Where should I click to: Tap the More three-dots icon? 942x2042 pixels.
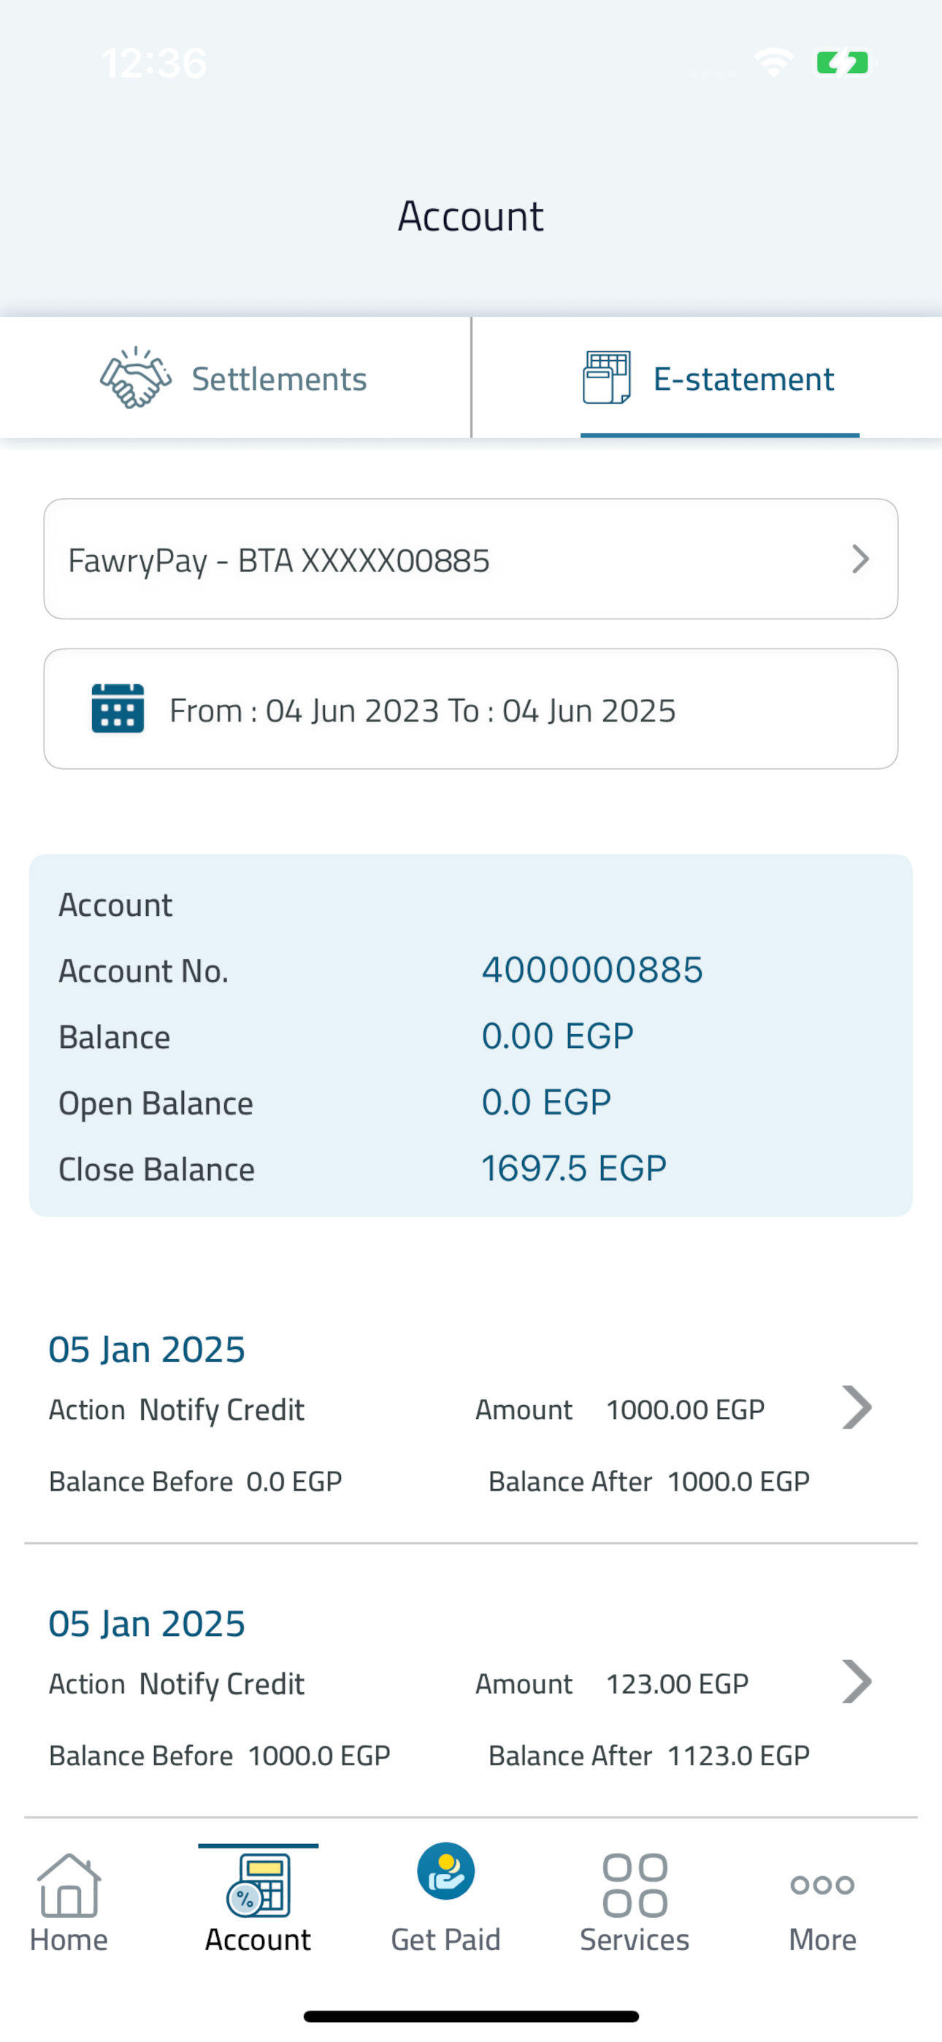click(x=822, y=1884)
